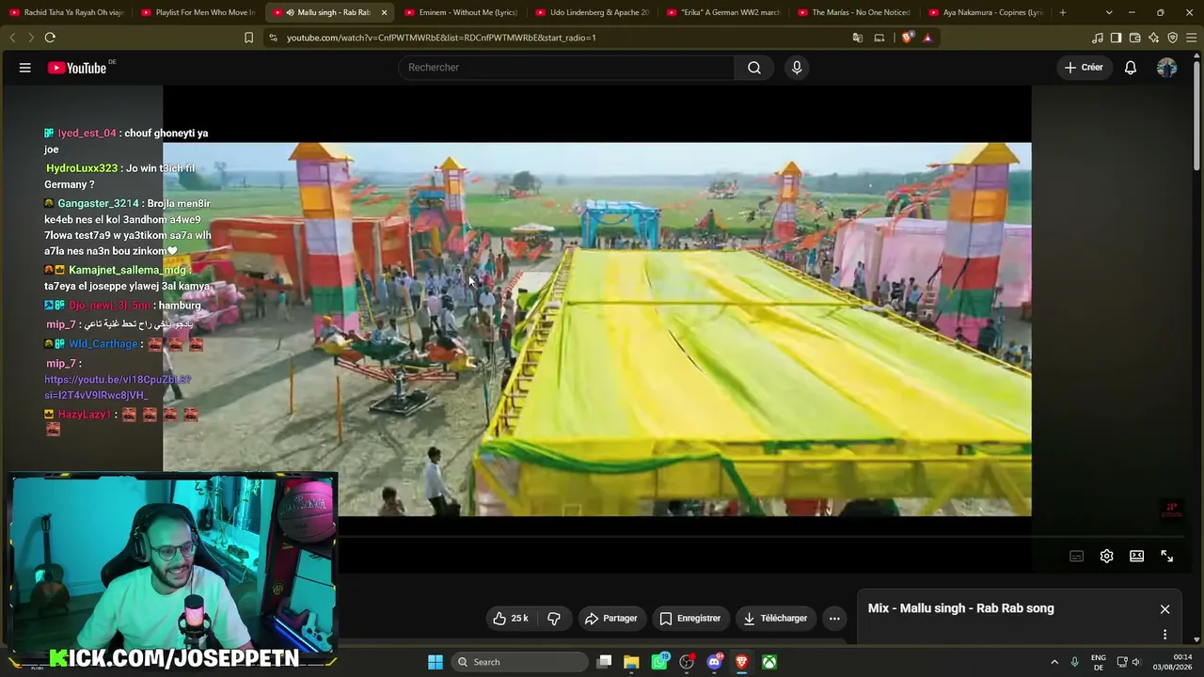Toggle subtitles on the video player
1204x677 pixels.
1076,556
